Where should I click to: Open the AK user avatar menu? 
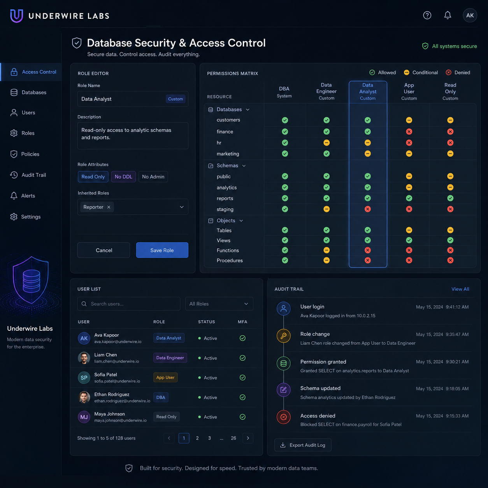pos(470,15)
